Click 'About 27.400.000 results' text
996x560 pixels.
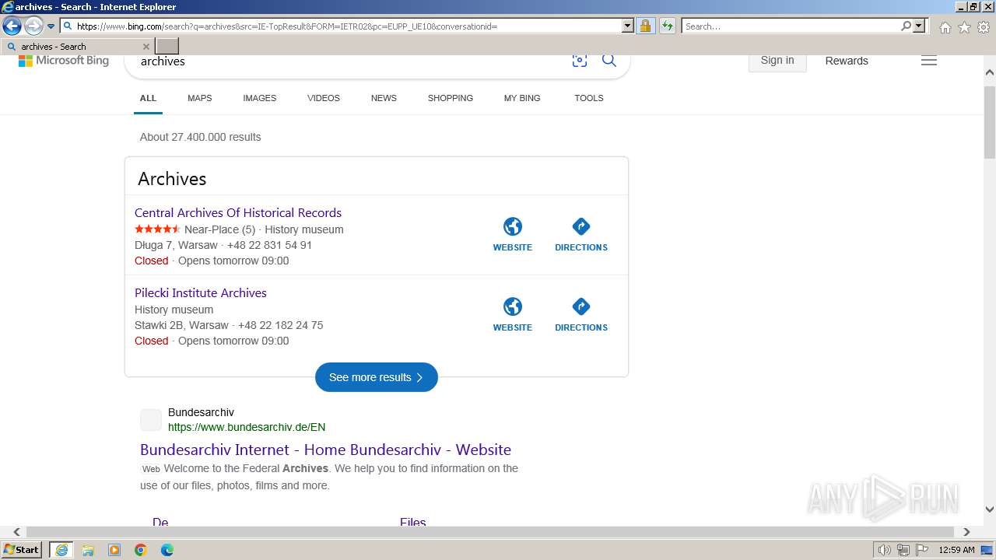(200, 137)
